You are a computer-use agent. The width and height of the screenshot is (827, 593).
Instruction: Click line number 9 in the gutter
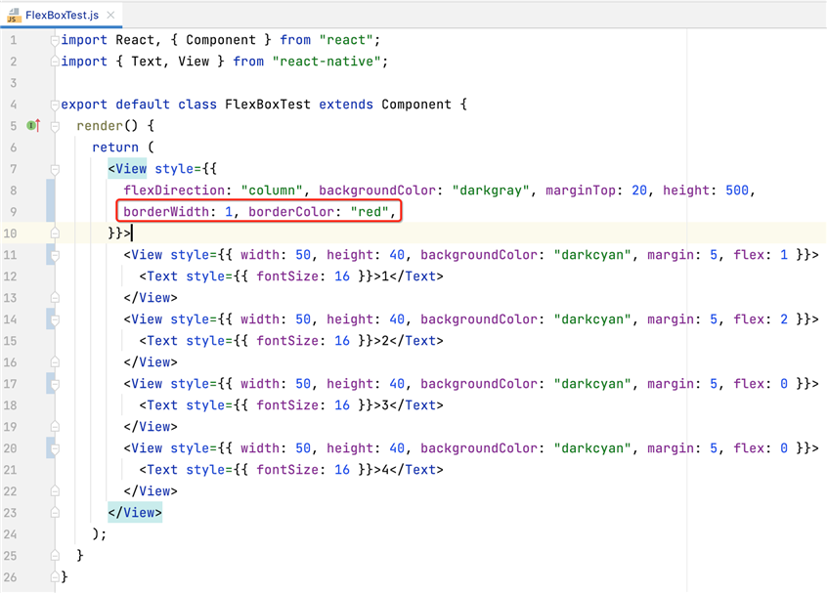[13, 212]
